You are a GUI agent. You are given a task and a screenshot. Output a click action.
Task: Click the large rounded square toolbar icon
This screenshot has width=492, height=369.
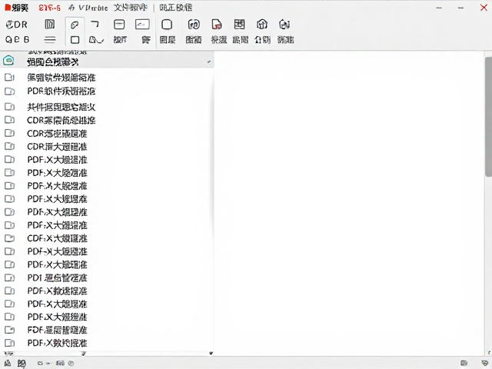167,25
